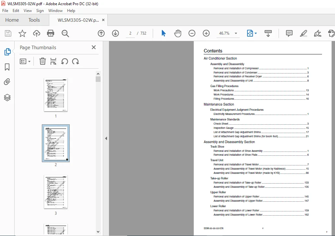
Task: Close the WLSM3305-02W document tab
Action: (103, 20)
